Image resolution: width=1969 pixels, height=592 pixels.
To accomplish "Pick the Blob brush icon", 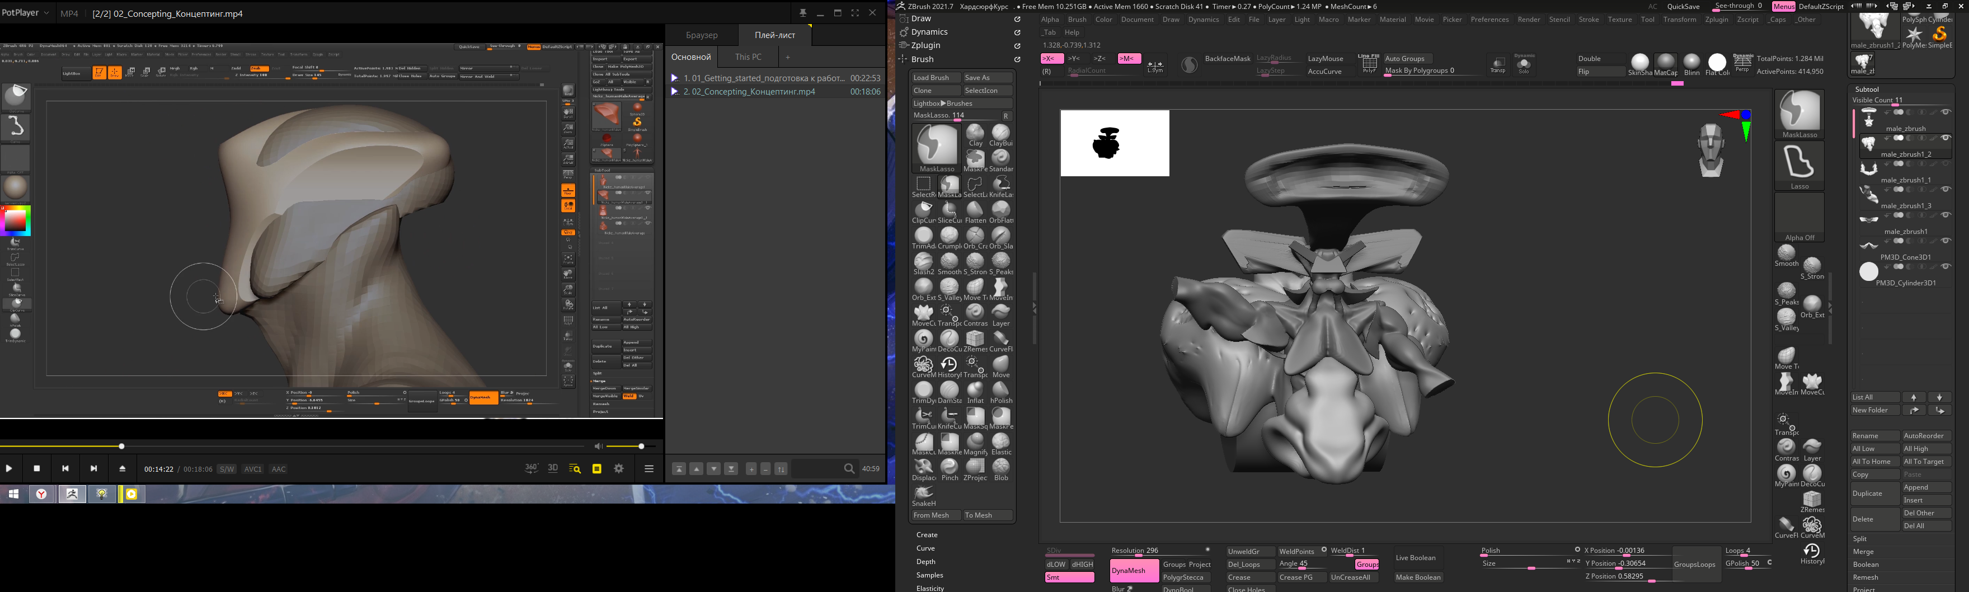I will [1000, 469].
